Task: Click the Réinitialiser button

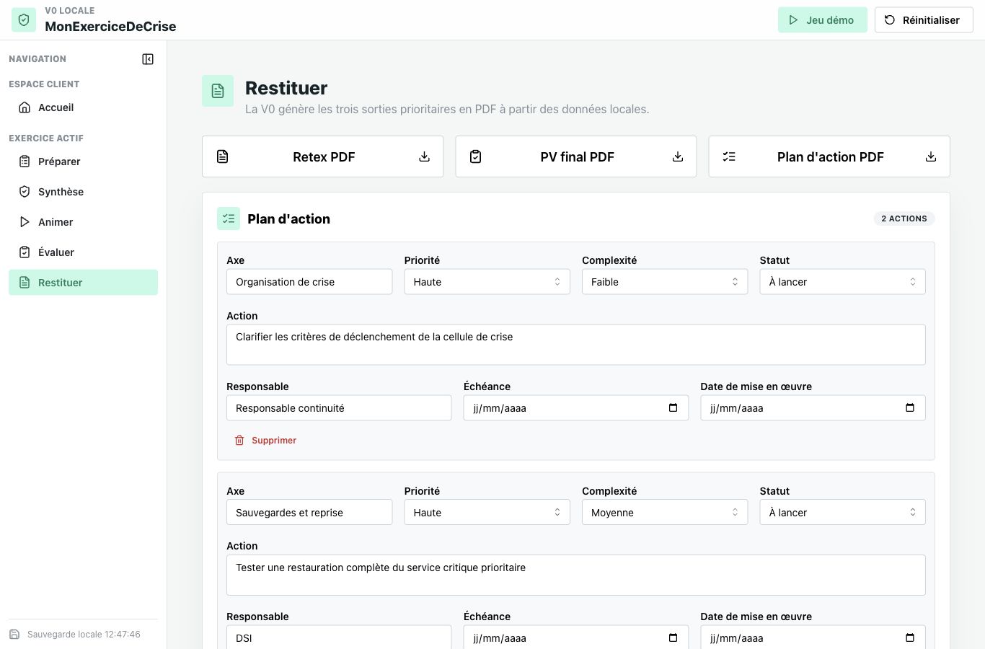Action: tap(924, 20)
